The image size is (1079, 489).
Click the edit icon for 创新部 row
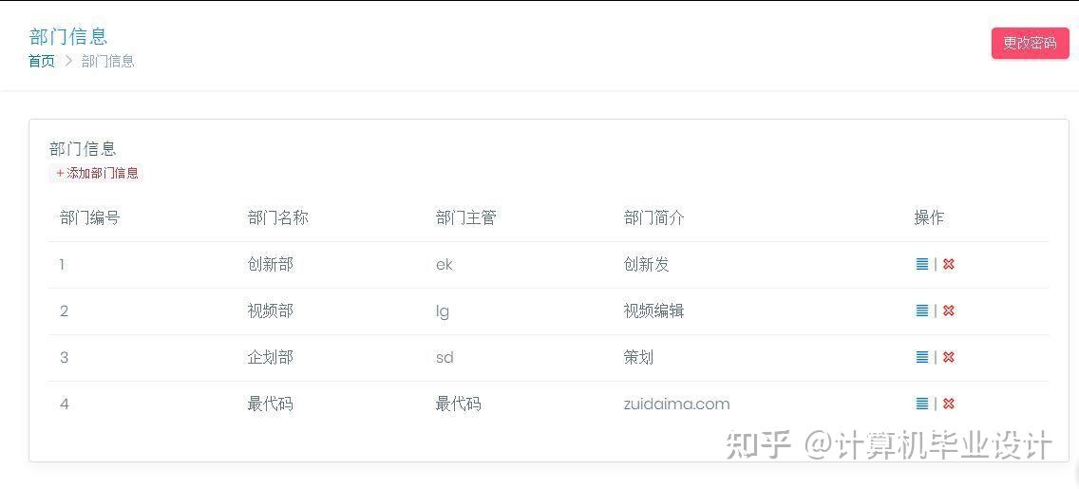pos(921,264)
